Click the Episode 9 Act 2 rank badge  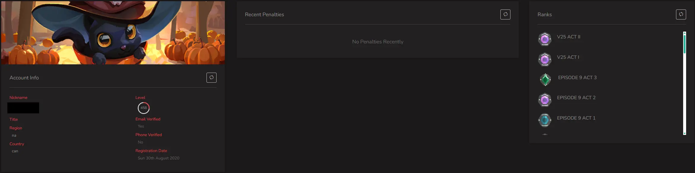[545, 100]
